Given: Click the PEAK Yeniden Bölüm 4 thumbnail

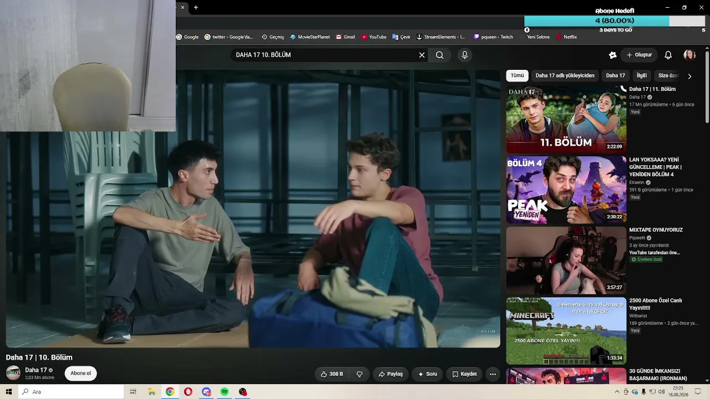Looking at the screenshot, I should (x=566, y=190).
